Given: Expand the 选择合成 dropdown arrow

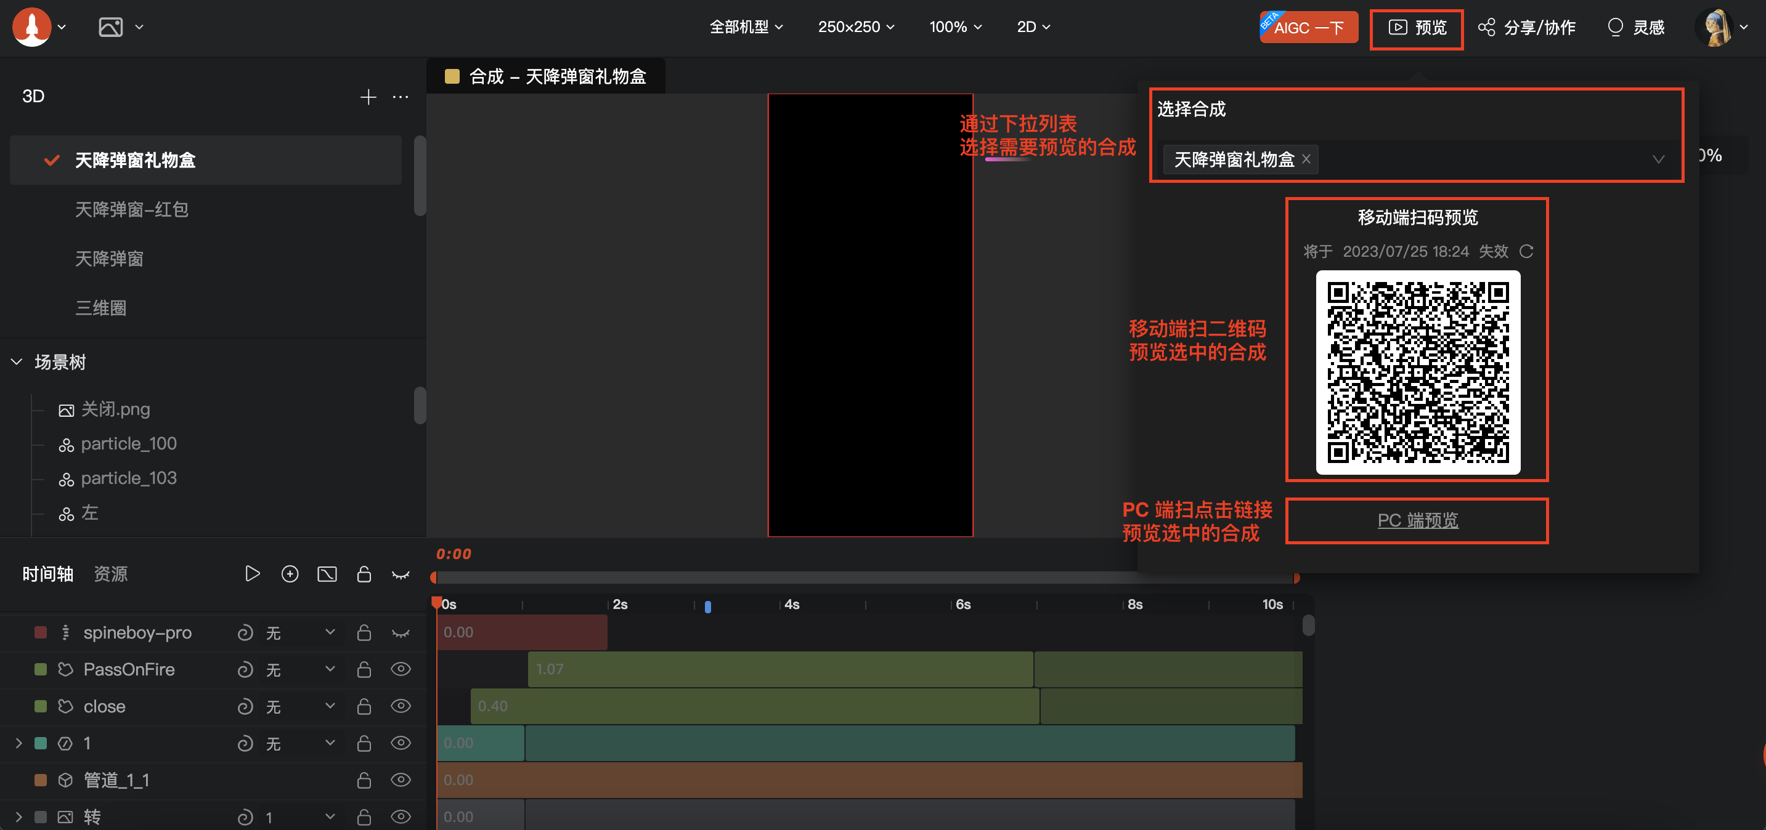Looking at the screenshot, I should (1658, 159).
